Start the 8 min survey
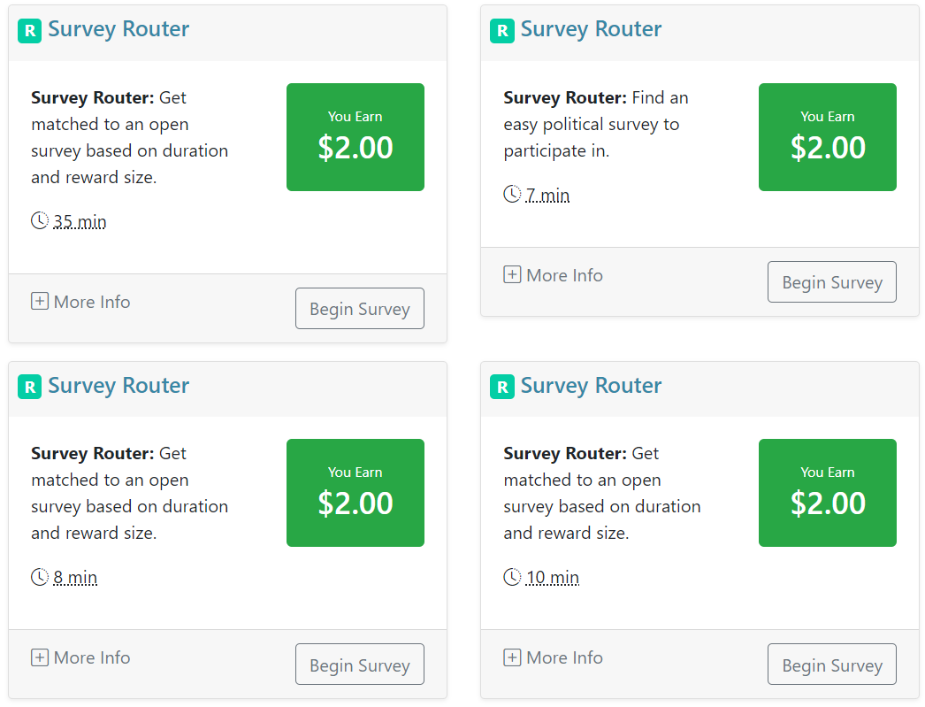 (359, 665)
